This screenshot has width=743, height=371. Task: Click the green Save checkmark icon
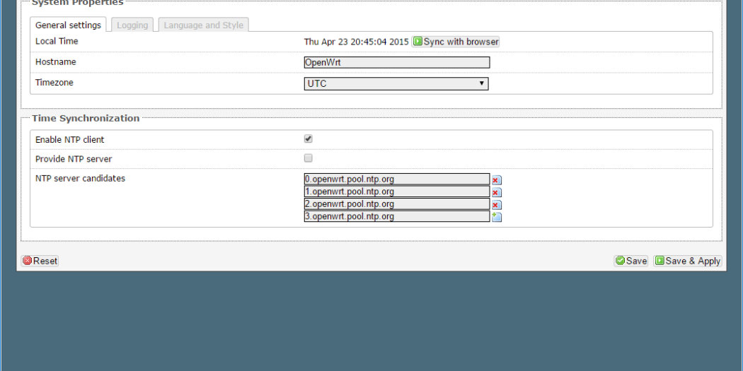click(620, 261)
